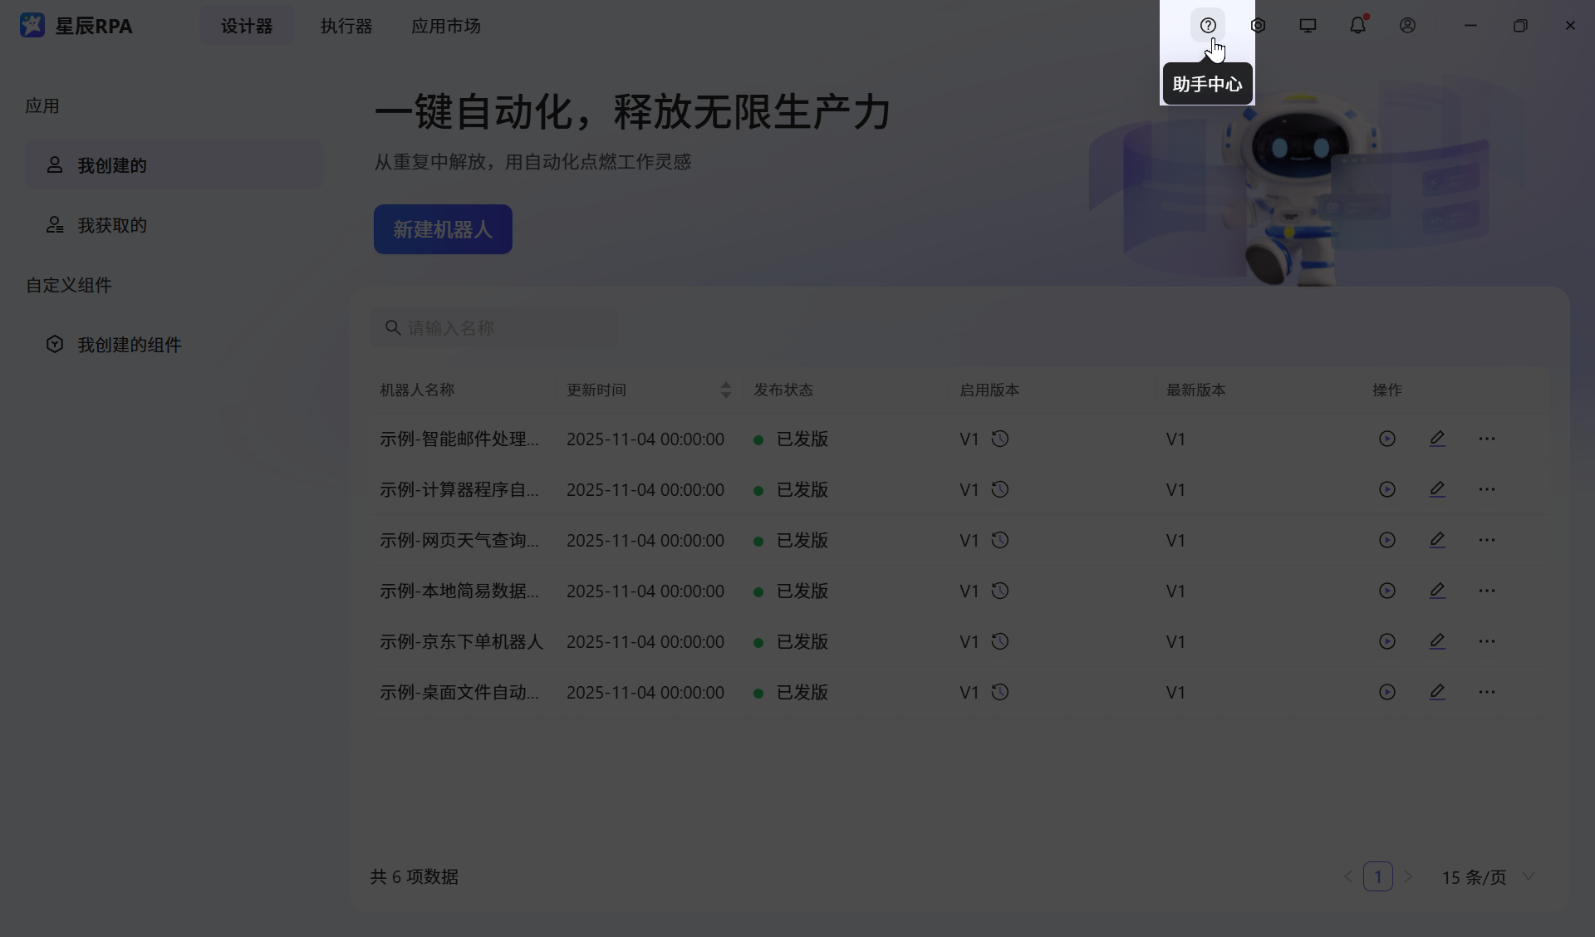Click the hexagon settings icon in header
The height and width of the screenshot is (937, 1595).
1258,26
